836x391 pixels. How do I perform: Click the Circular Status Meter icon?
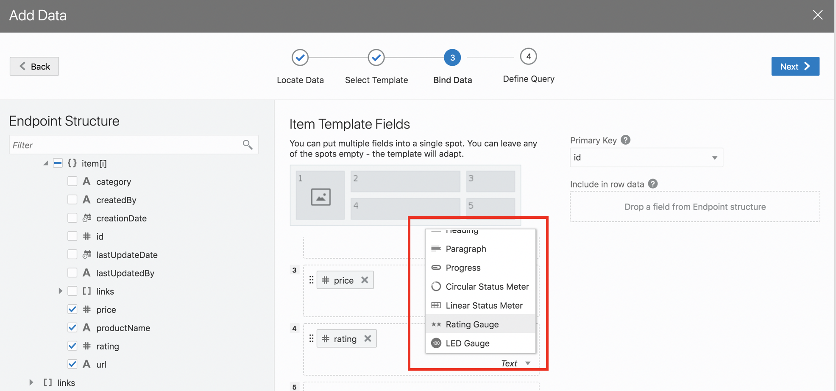pyautogui.click(x=436, y=286)
